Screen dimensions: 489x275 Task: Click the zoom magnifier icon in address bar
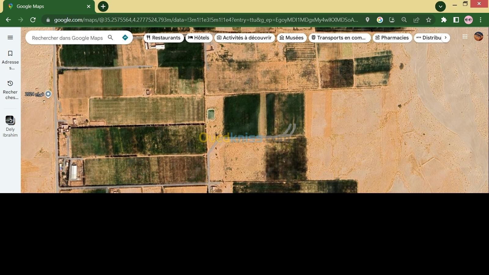pyautogui.click(x=404, y=20)
